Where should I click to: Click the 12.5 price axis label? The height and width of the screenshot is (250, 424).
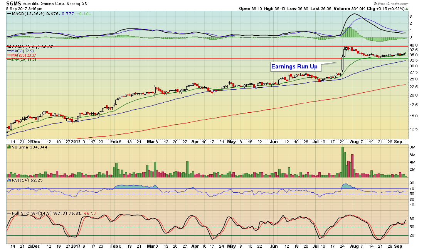(414, 129)
